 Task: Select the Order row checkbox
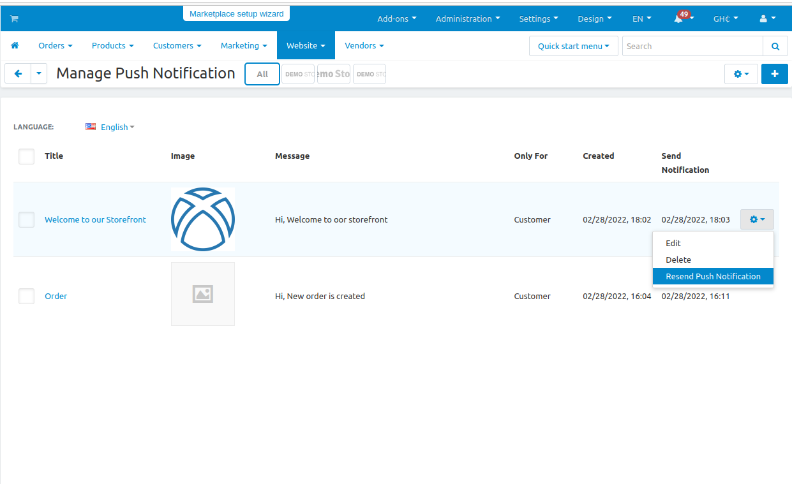pos(26,296)
